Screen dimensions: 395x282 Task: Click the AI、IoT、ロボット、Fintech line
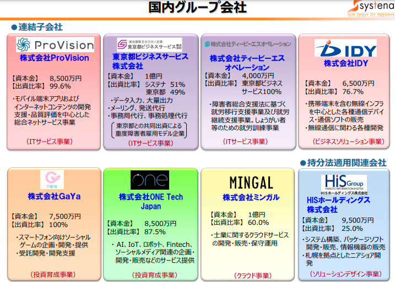pos(153,244)
